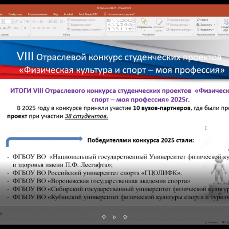Image resolution: width=229 pixels, height=229 pixels.
Task: Choose the font color A button
Action: click(25, 28)
